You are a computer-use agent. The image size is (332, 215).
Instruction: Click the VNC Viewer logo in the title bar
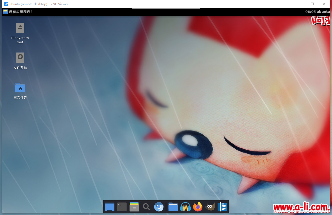point(6,4)
